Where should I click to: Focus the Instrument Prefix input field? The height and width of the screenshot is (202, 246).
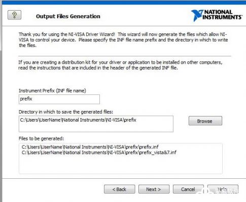click(59, 99)
